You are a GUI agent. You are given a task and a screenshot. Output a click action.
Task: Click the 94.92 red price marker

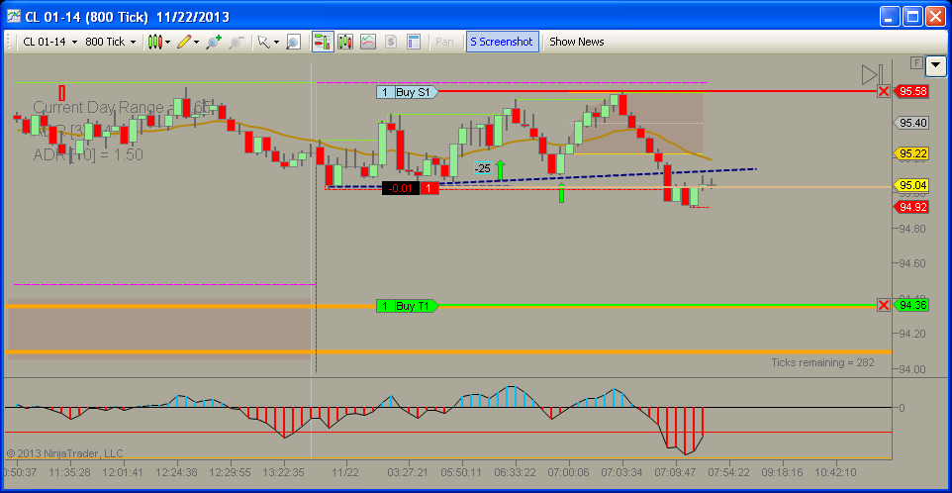click(x=912, y=207)
